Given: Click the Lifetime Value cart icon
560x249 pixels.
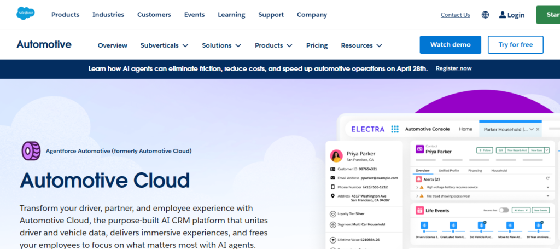Looking at the screenshot, I should click(x=333, y=240).
